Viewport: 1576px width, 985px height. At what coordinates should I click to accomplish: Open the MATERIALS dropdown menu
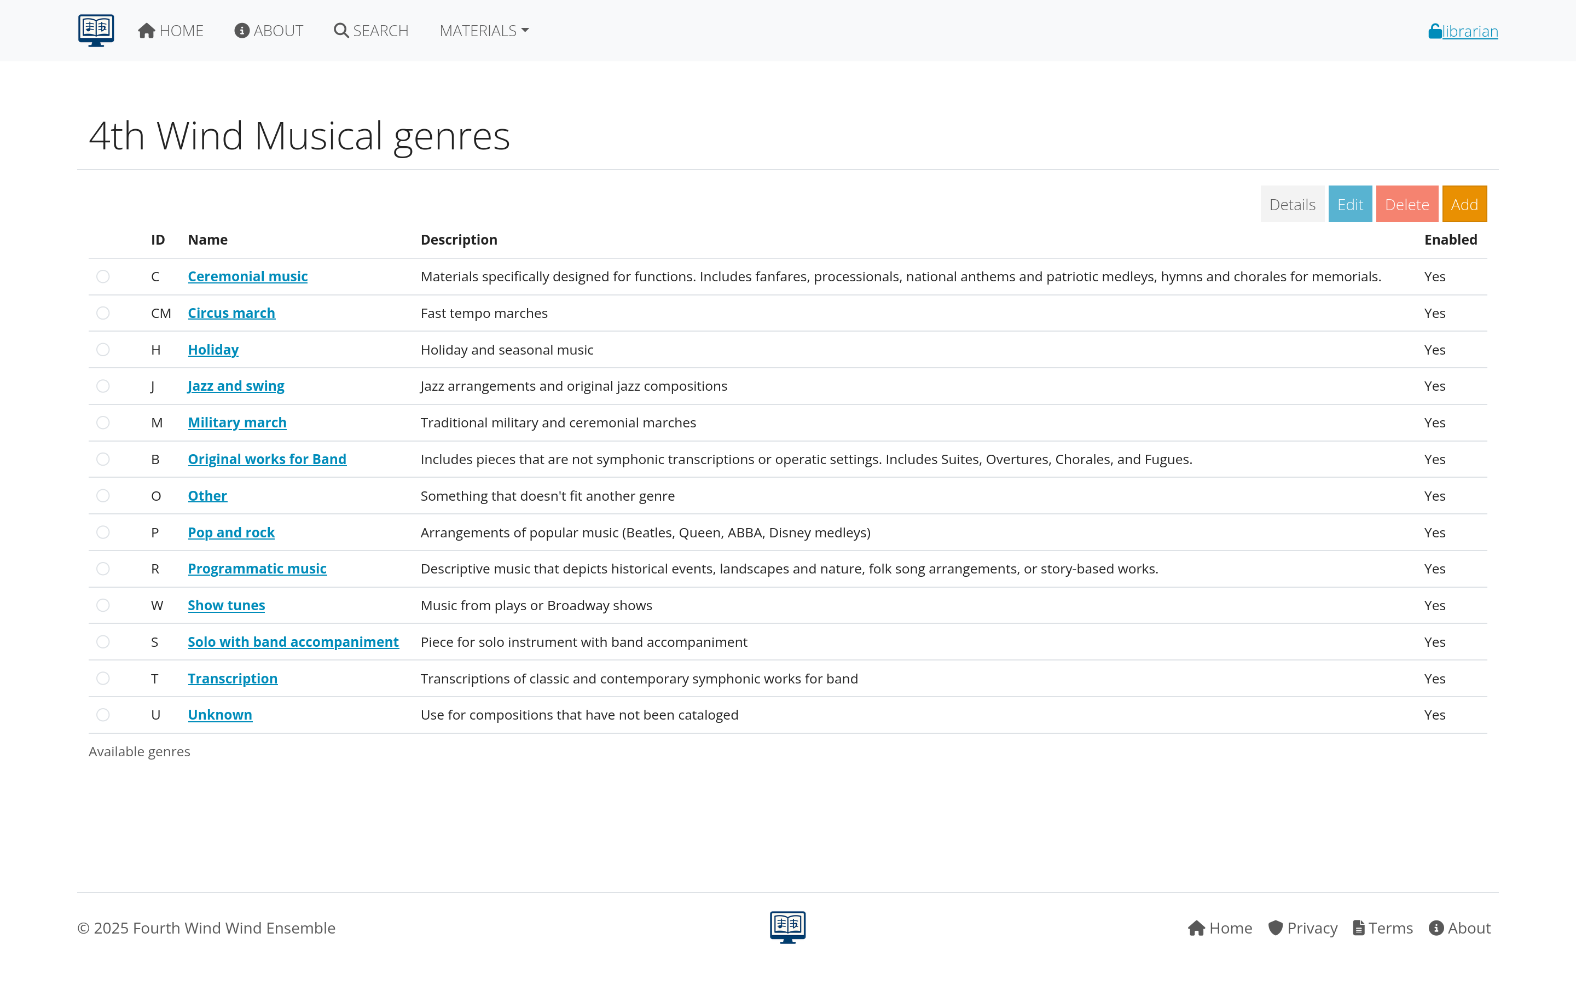[x=483, y=30]
